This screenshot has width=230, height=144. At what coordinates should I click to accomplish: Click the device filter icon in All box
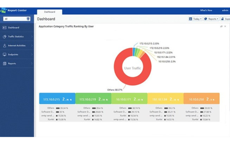coord(28,19)
